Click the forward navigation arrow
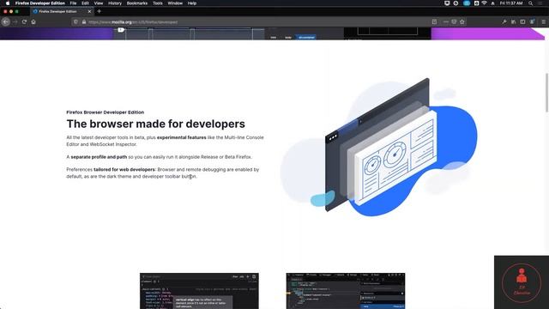This screenshot has width=549, height=309. pos(15,21)
